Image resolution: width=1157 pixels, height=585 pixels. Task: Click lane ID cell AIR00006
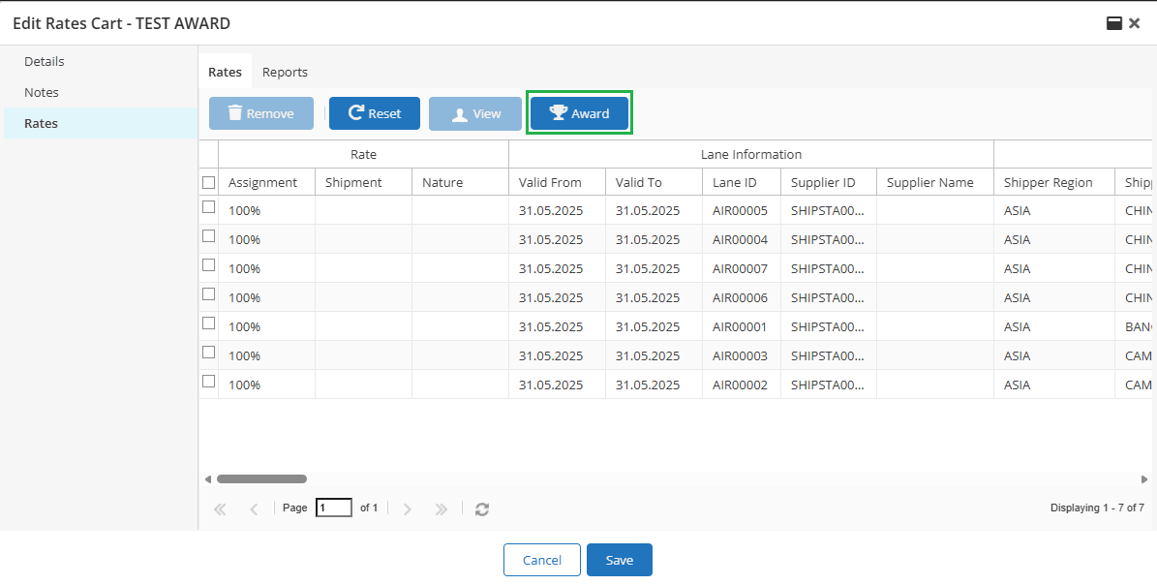pos(742,297)
